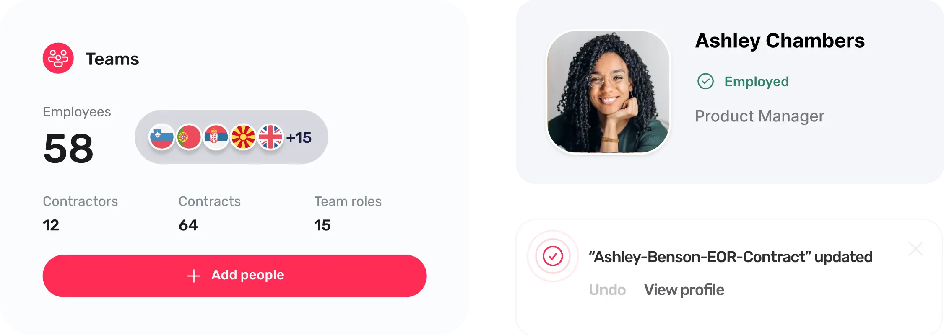Viewport: 944px width, 335px height.
Task: Select the United Kingdom flag icon
Action: 270,137
